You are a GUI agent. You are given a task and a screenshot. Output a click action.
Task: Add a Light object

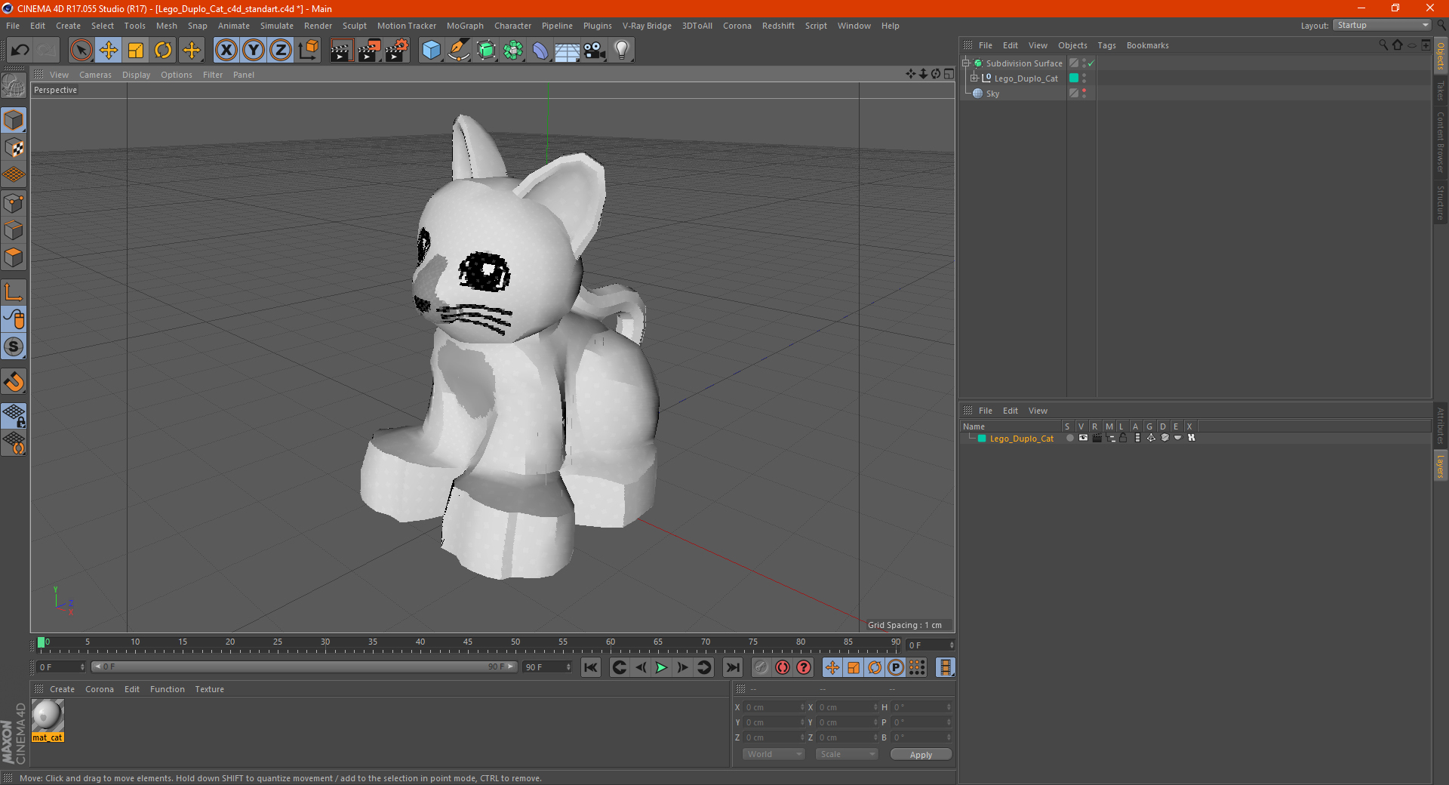[x=622, y=51]
